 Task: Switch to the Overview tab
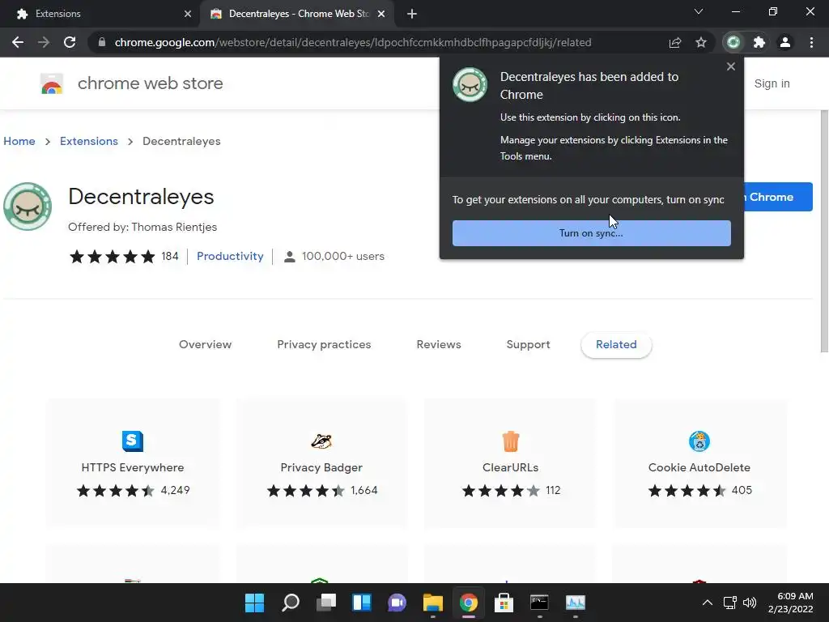[205, 344]
